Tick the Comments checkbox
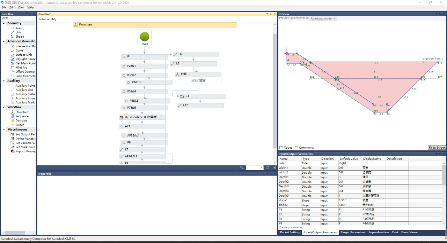The height and width of the screenshot is (243, 447). pos(296,148)
